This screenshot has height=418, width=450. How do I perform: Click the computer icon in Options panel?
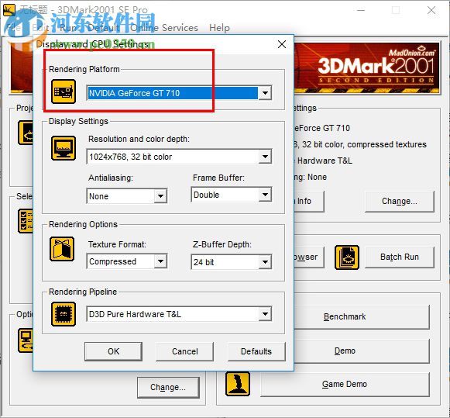26,340
